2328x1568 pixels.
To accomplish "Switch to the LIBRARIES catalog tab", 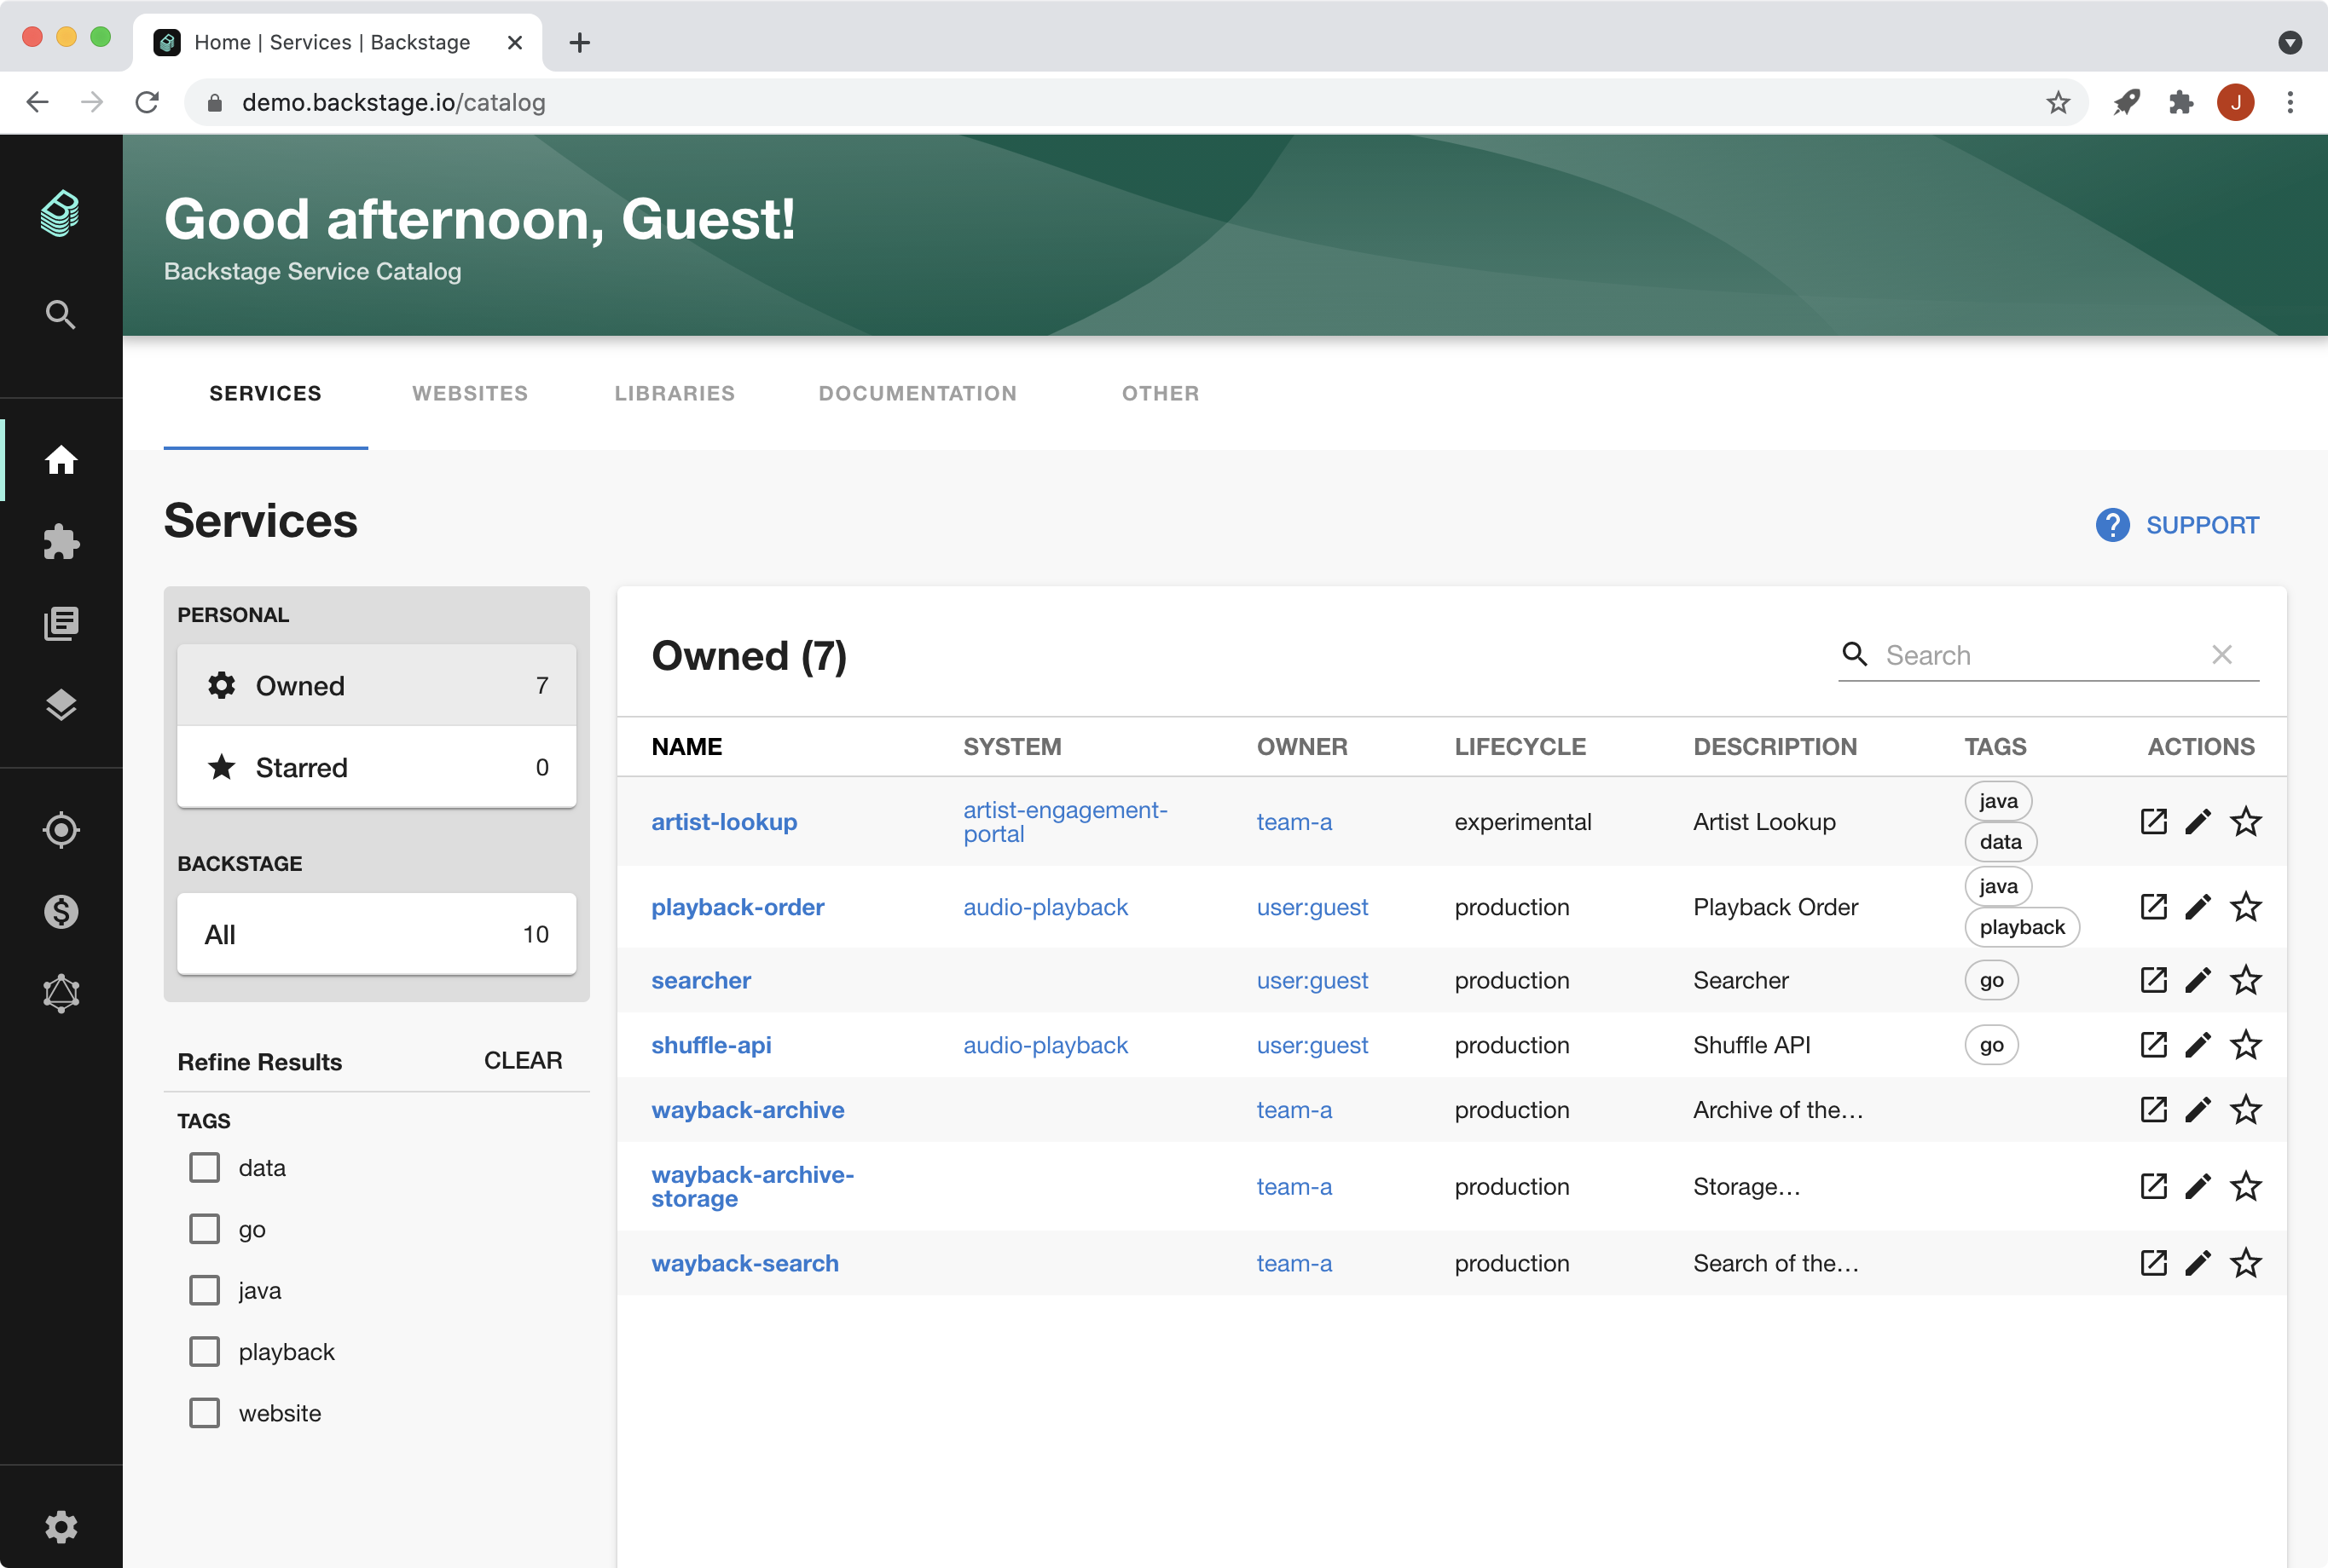I will 674,392.
